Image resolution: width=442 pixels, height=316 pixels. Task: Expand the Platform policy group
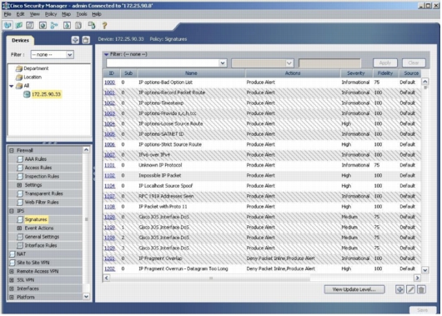12,297
